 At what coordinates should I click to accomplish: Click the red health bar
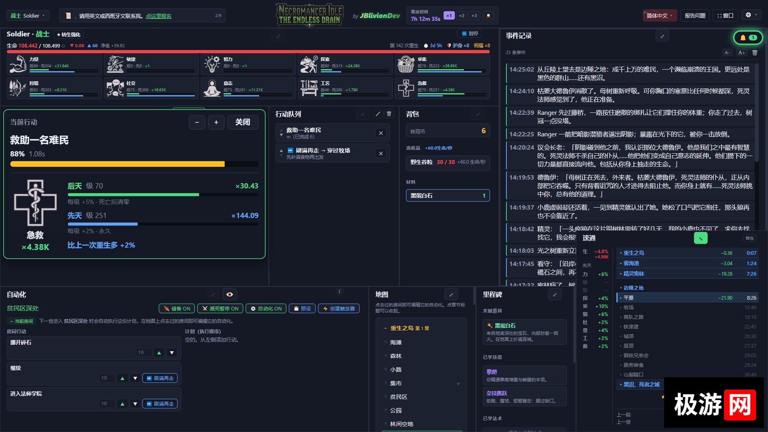pos(248,52)
